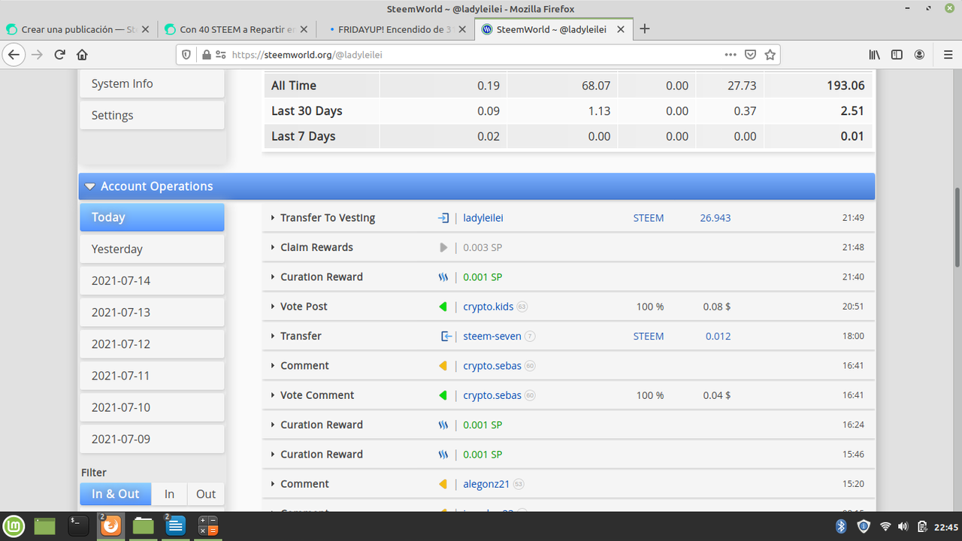Click the Claim Rewards gray play icon
The height and width of the screenshot is (541, 962).
443,247
